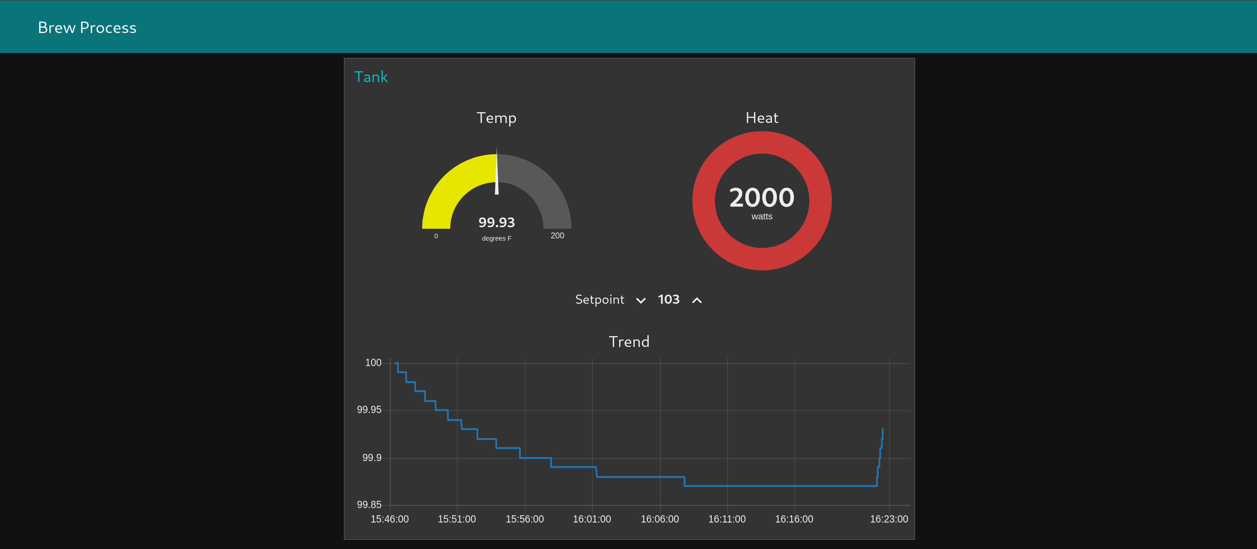Click the 100 y-axis label
The image size is (1257, 549).
click(x=373, y=362)
